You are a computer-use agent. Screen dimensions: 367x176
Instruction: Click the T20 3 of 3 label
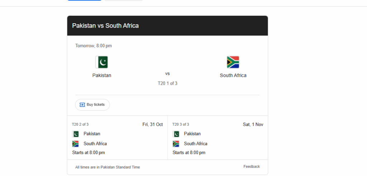pos(181,124)
